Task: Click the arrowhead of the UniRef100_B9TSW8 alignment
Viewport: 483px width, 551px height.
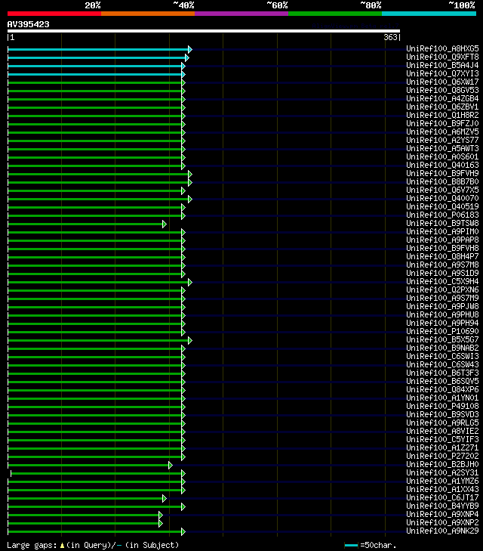Action: pyautogui.click(x=165, y=224)
